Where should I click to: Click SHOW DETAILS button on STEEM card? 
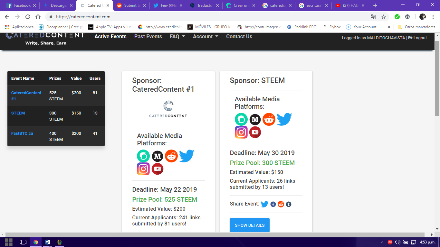(x=250, y=225)
